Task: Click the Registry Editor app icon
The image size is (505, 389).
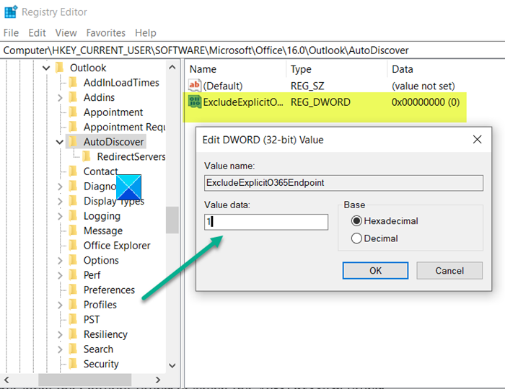Action: tap(11, 12)
